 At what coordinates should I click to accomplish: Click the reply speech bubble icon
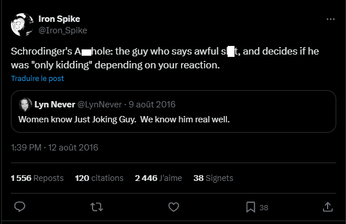click(20, 207)
